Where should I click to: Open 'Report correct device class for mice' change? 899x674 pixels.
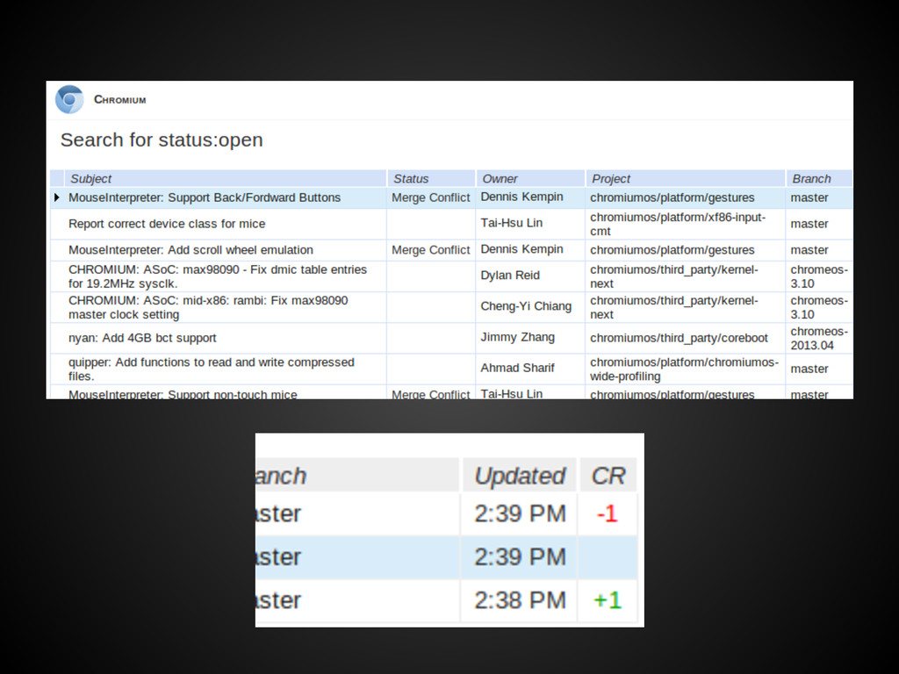pyautogui.click(x=167, y=224)
